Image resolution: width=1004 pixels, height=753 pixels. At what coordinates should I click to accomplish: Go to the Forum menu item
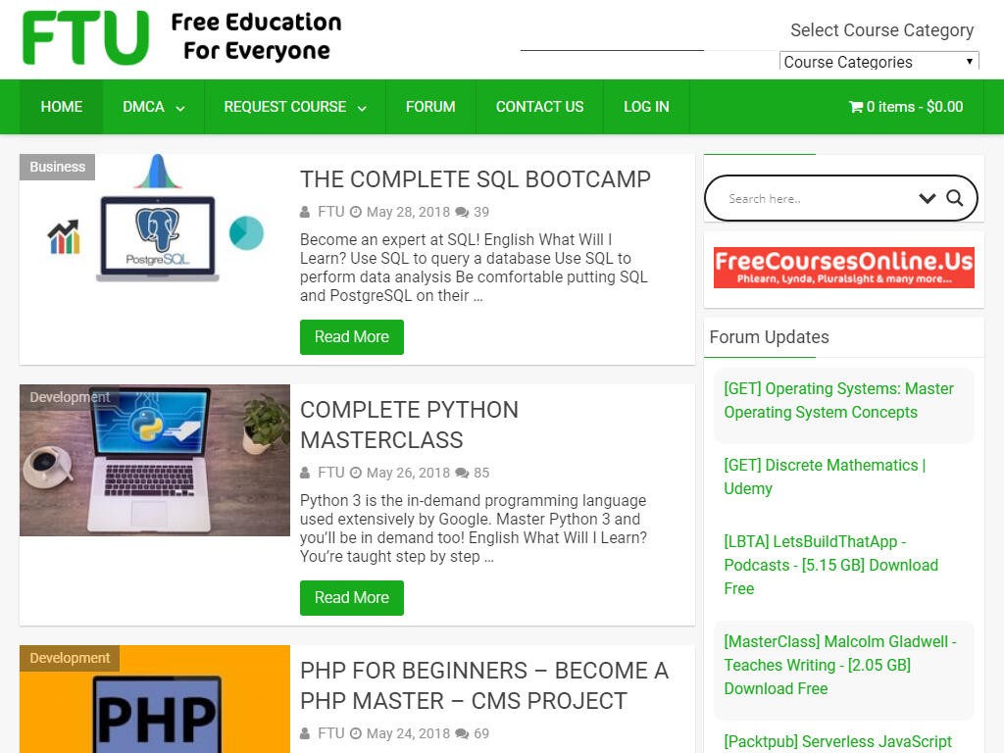(x=430, y=107)
